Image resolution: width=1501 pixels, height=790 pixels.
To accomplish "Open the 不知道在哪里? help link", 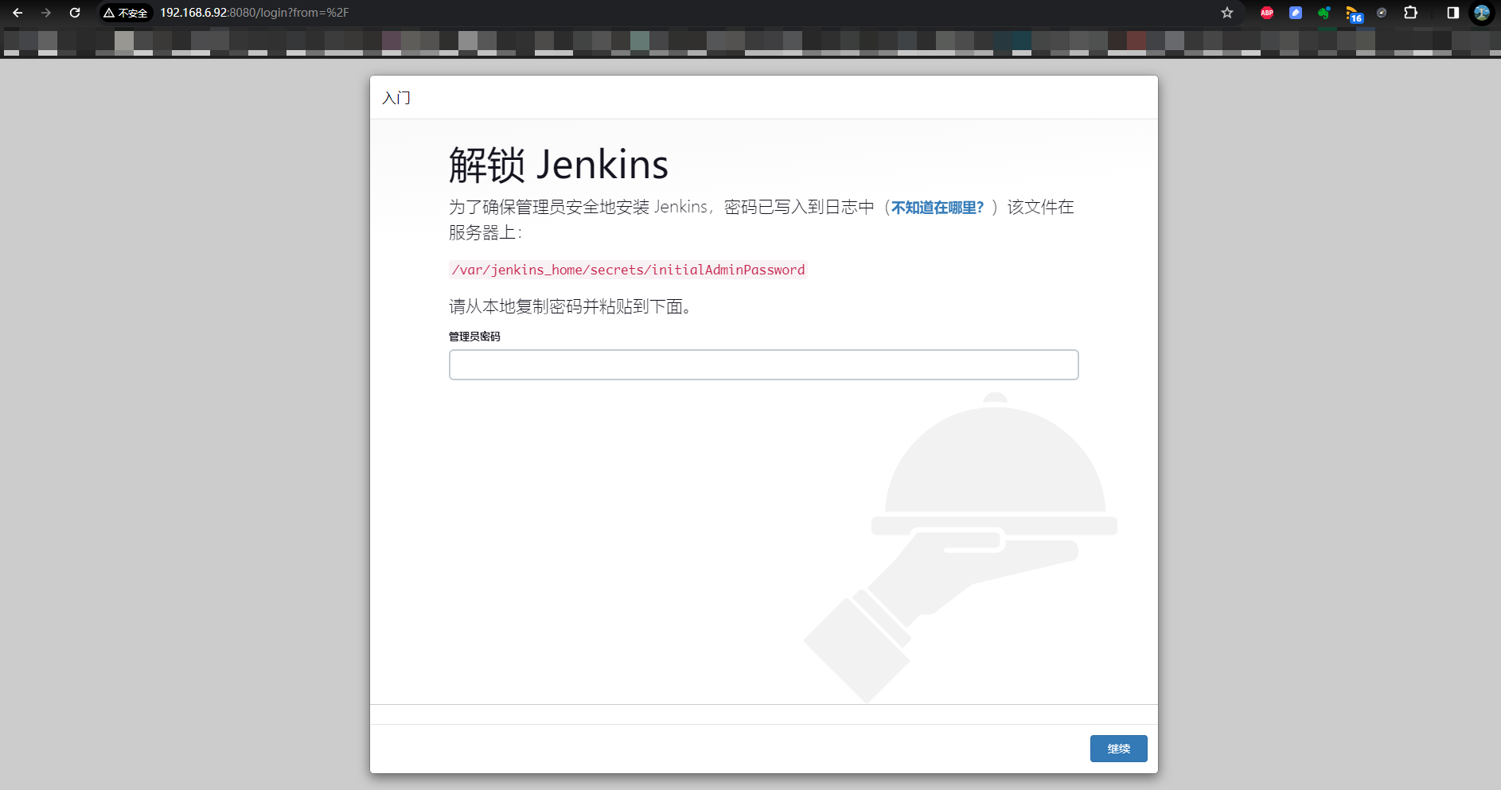I will (x=938, y=208).
